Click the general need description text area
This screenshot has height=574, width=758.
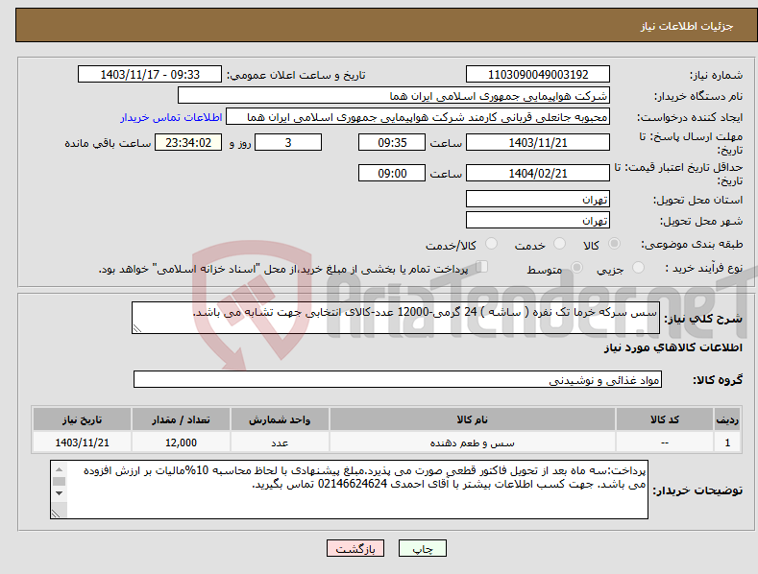pyautogui.click(x=396, y=318)
